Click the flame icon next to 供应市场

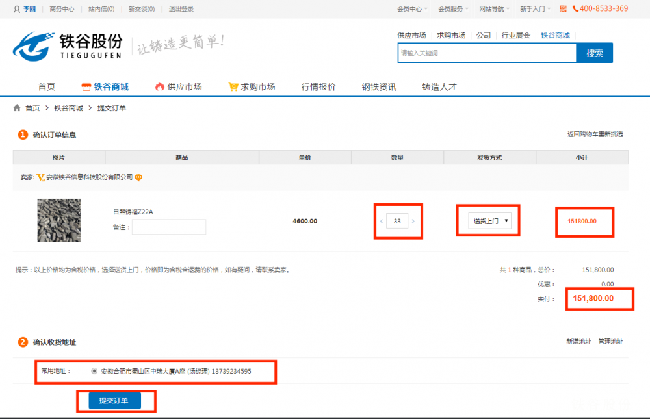tap(159, 87)
